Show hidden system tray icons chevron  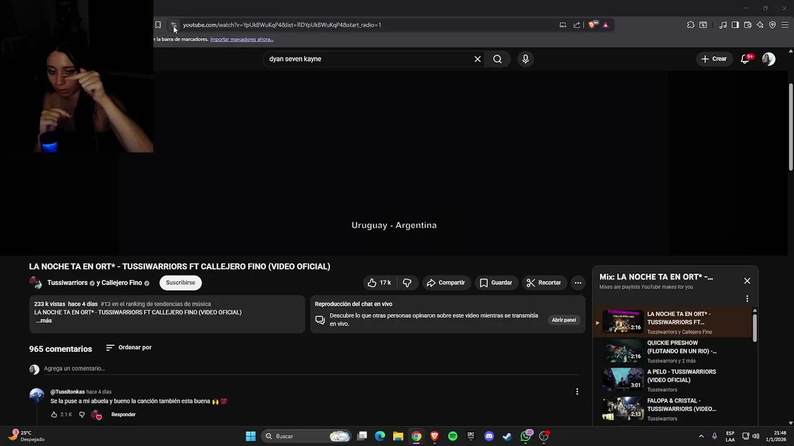pyautogui.click(x=702, y=436)
